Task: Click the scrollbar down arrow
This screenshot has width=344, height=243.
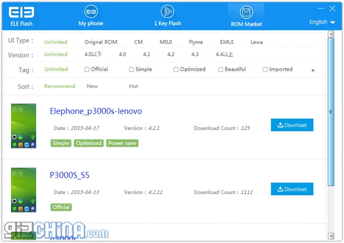Action: (331, 236)
